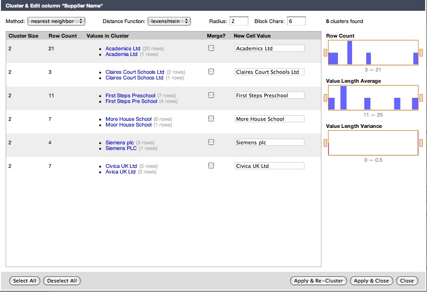Click the Values in Cluster column header

pos(107,36)
